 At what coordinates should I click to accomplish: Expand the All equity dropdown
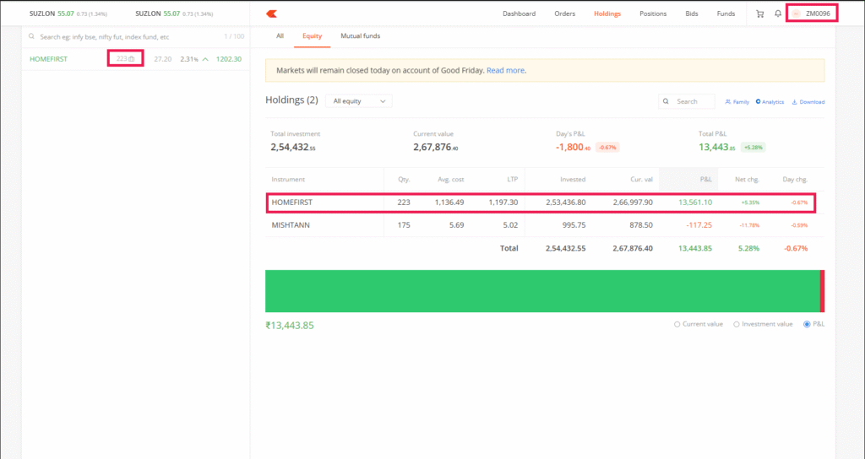coord(359,101)
